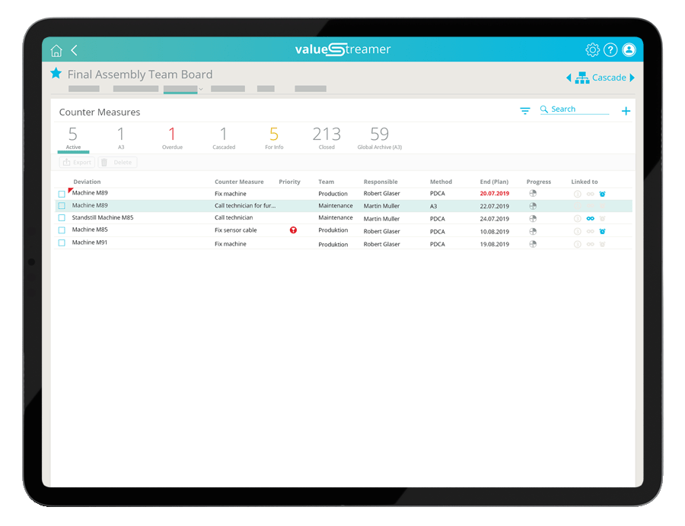685x526 pixels.
Task: Click inside the Search field
Action: (x=575, y=109)
